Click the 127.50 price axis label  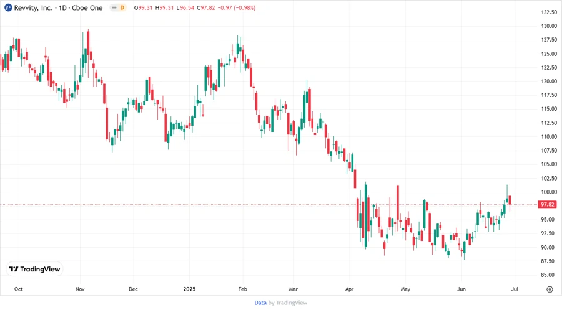[x=549, y=40]
